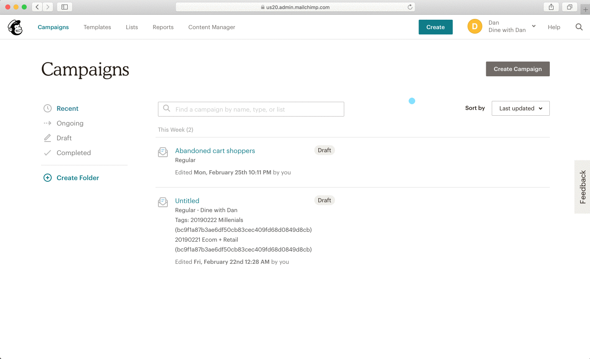This screenshot has width=590, height=359.
Task: Click the "20190221 Ecom + Retail" text
Action: [x=206, y=240]
